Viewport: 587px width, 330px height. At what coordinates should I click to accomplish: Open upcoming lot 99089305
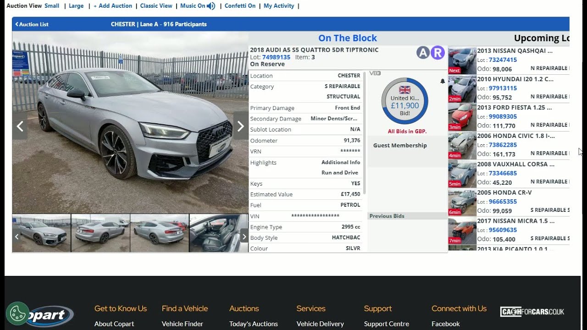click(503, 117)
